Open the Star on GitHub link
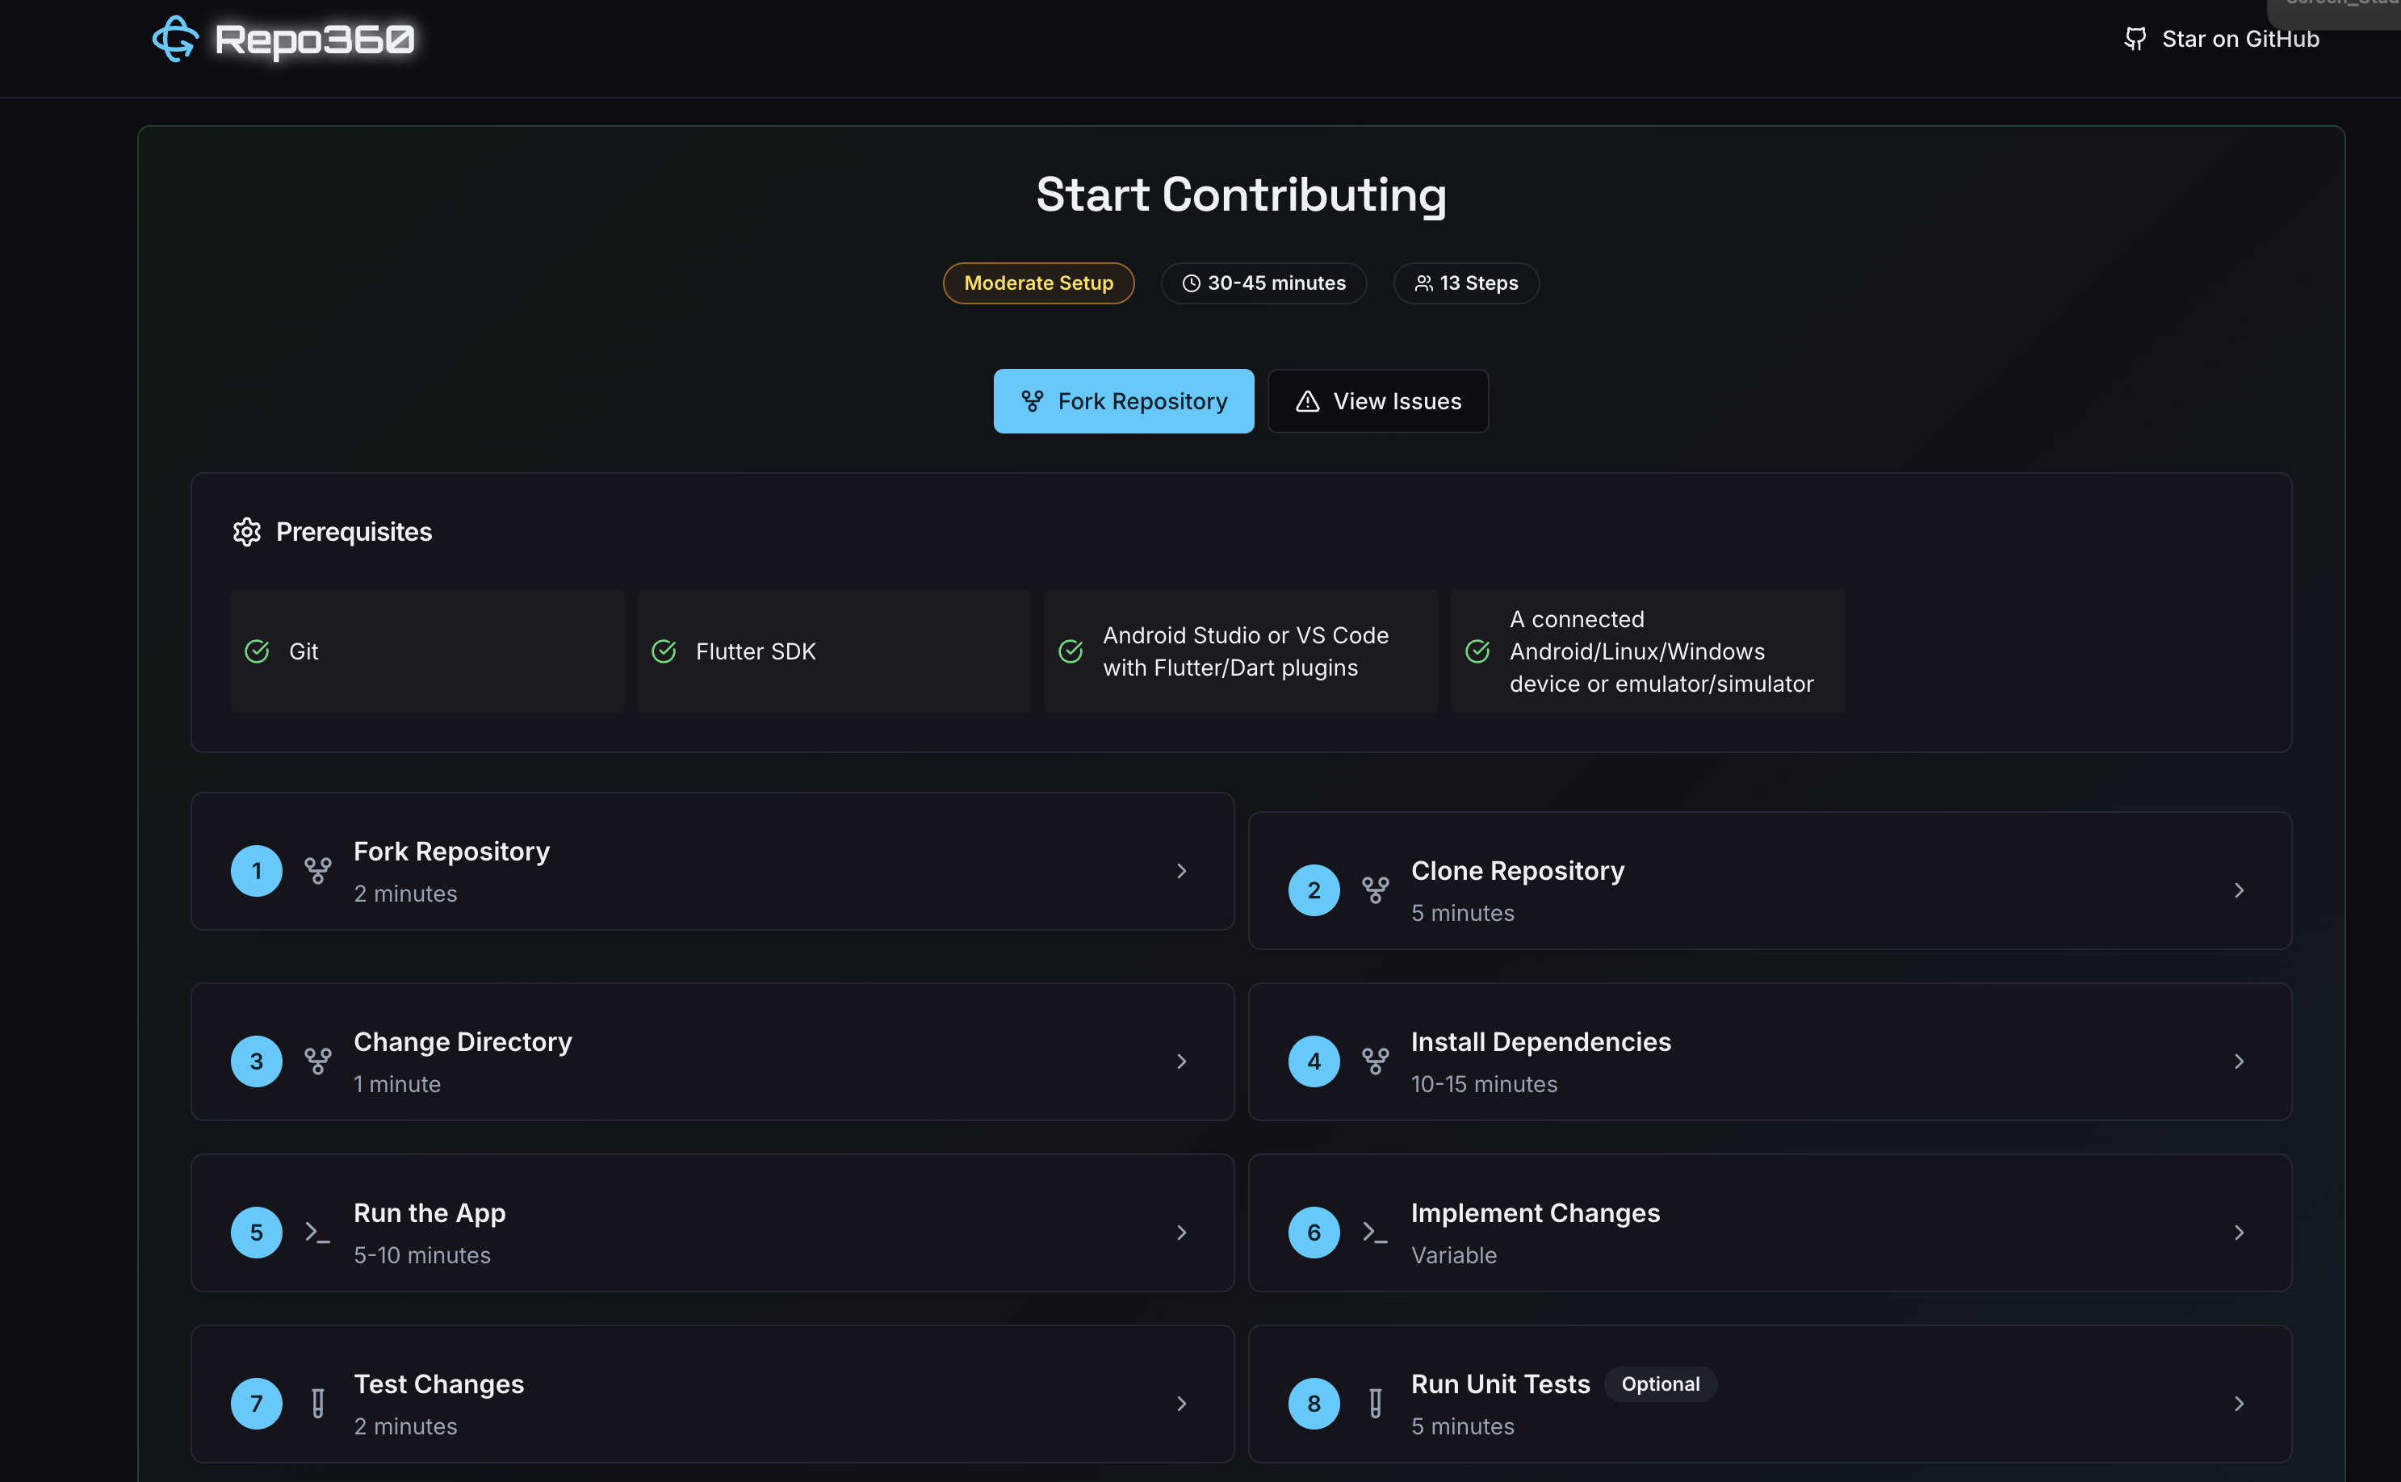 [2240, 40]
